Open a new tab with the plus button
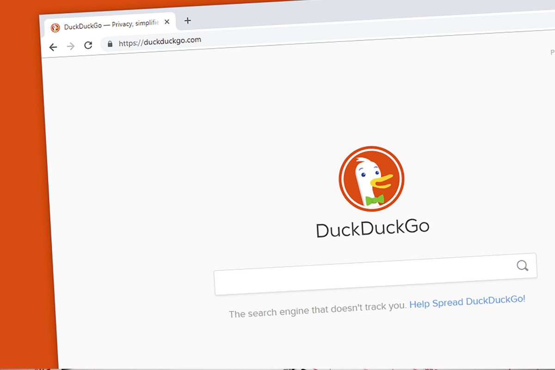555x370 pixels. point(187,21)
